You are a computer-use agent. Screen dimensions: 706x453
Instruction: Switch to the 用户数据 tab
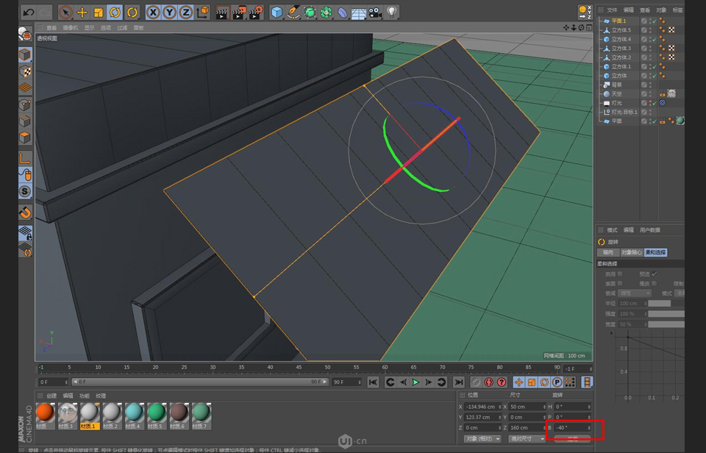click(650, 230)
